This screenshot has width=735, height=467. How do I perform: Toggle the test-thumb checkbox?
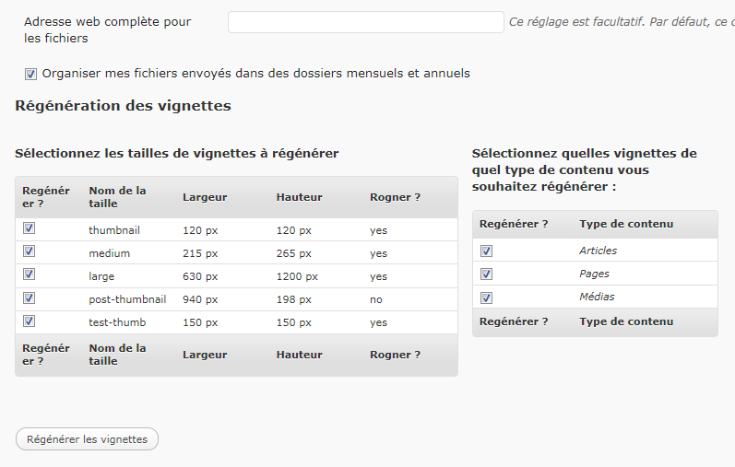[x=30, y=321]
